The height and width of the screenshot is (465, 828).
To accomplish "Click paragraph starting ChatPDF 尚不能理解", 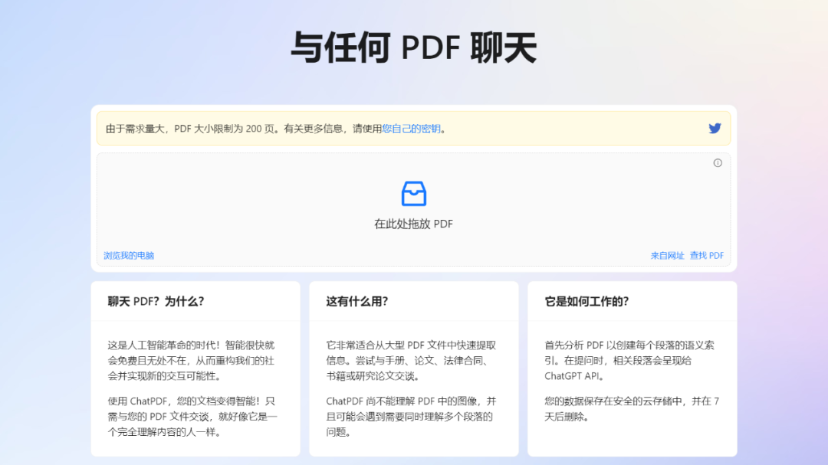I will coord(411,417).
